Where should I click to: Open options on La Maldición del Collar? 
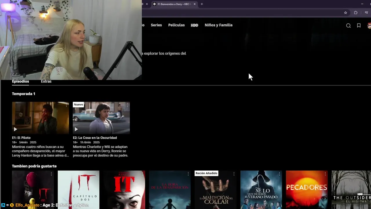(234, 174)
